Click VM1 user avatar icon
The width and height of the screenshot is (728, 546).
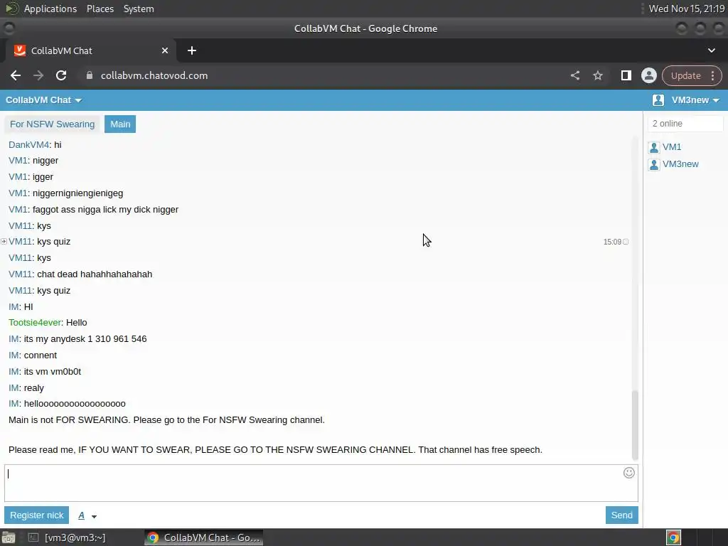[x=654, y=148]
